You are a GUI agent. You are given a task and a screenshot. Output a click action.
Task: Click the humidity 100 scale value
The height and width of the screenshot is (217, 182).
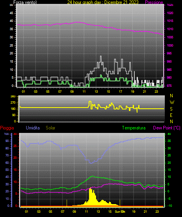click(x=6, y=134)
